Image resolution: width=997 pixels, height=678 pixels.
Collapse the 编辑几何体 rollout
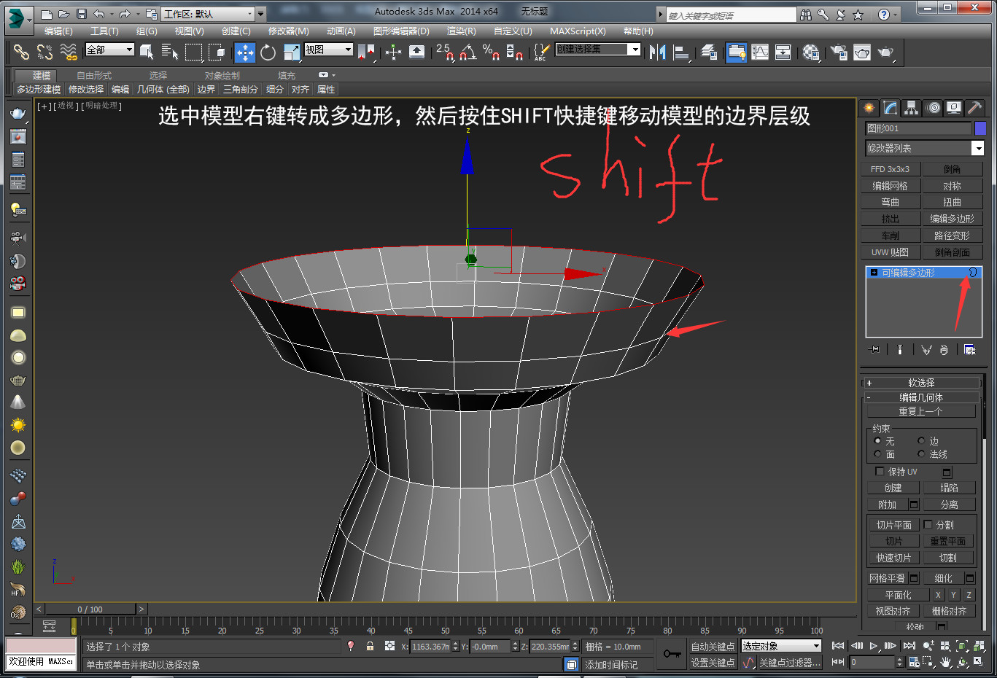[x=921, y=397]
